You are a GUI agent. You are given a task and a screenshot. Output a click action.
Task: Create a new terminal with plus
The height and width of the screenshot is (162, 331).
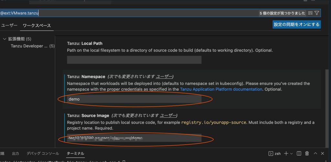(286, 153)
